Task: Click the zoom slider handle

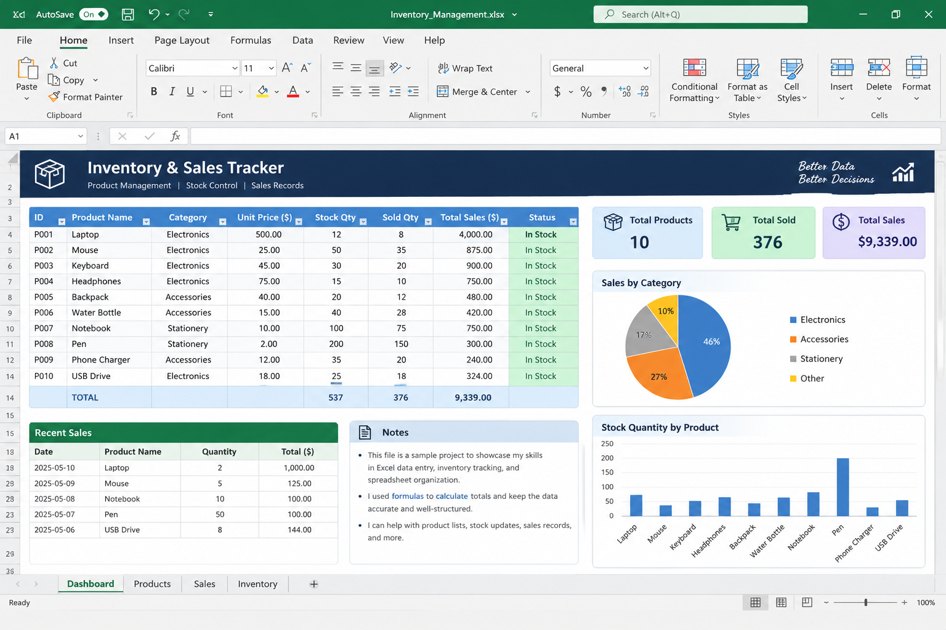Action: [x=866, y=602]
